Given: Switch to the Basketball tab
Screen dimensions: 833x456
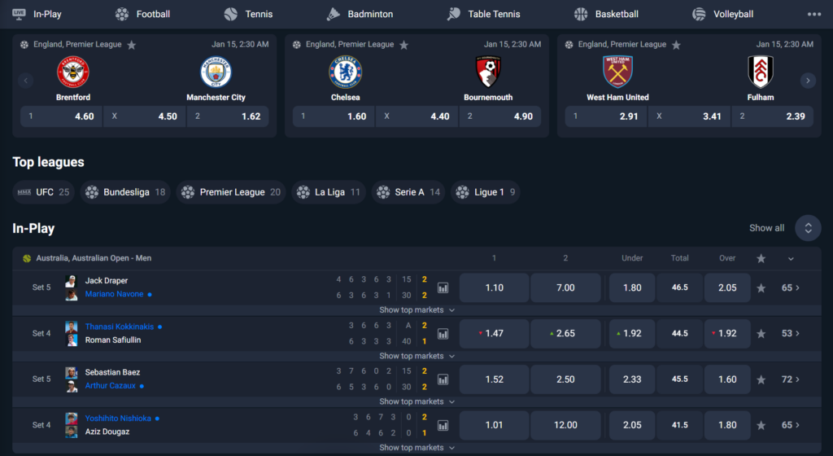Looking at the screenshot, I should pyautogui.click(x=606, y=15).
